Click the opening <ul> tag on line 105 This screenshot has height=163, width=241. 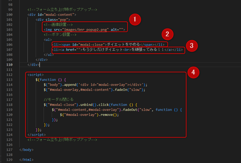pyautogui.click(x=48, y=39)
